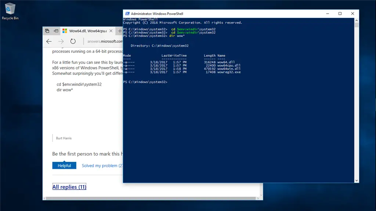Click the PowerShell scrollbar up arrow
376x211 pixels.
click(x=357, y=21)
